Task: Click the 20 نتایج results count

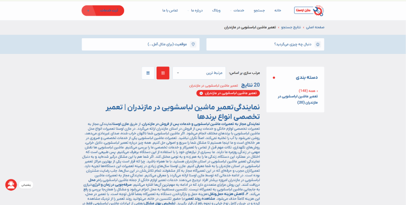Action: click(x=251, y=85)
